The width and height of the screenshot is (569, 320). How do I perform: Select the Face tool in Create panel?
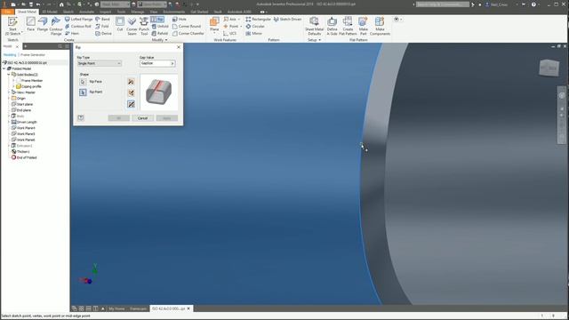31,25
